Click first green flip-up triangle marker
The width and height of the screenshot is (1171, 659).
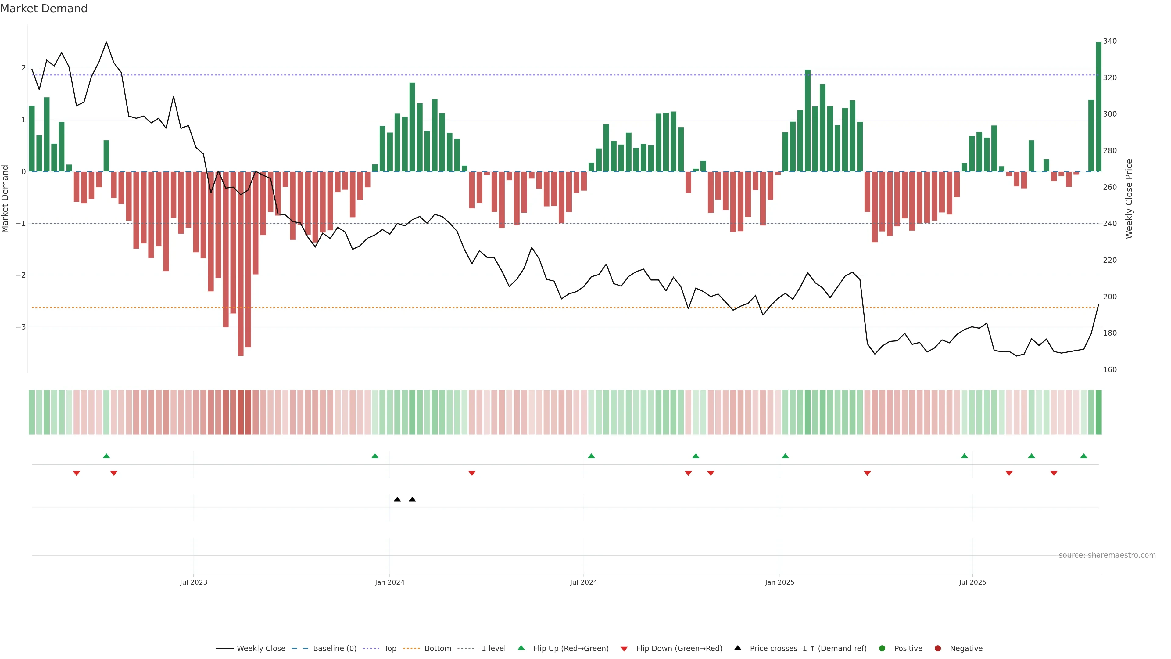[106, 456]
